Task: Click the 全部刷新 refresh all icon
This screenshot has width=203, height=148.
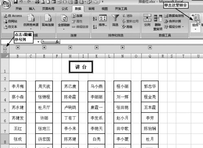Action: [64, 18]
